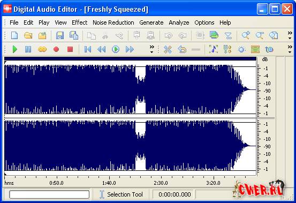
Task: Start recording with the red Record button
Action: coord(56,49)
